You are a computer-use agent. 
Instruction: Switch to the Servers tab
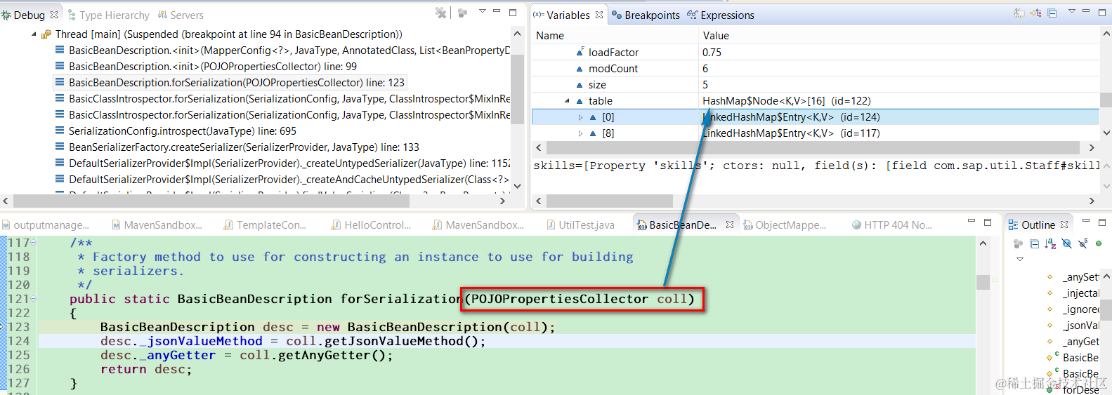(x=181, y=15)
